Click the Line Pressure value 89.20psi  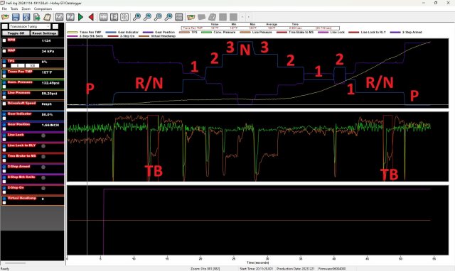pyautogui.click(x=49, y=94)
